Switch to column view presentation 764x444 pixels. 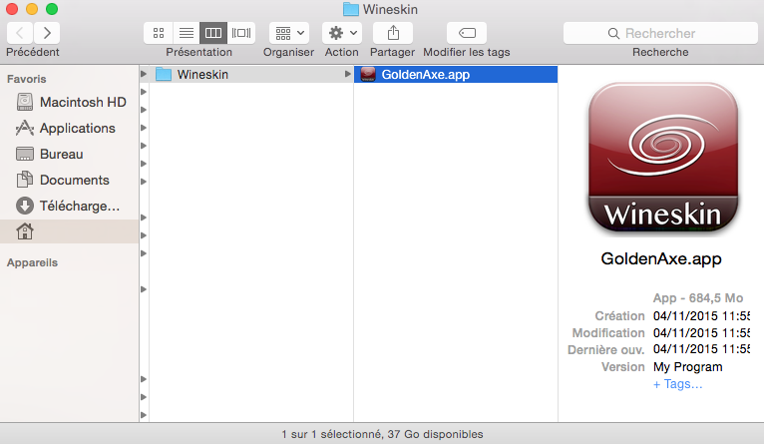coord(213,33)
